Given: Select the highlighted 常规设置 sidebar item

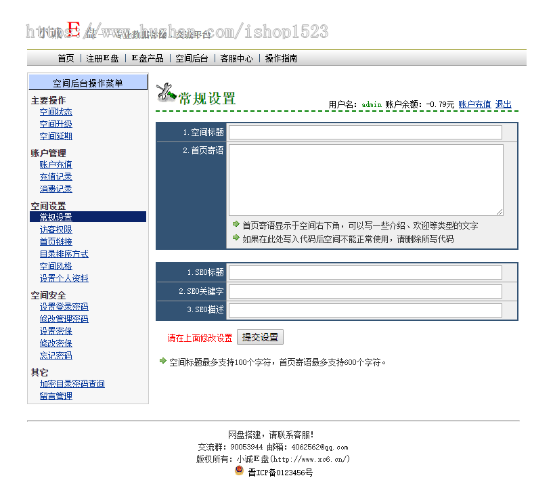Looking at the screenshot, I should 88,217.
